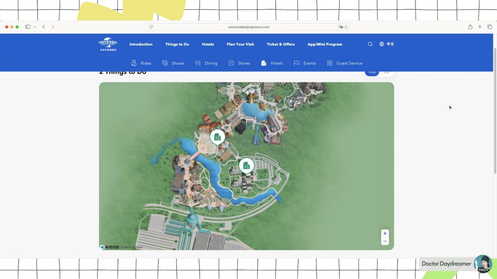Zoom in the map with plus button
Viewport: 497px width, 279px height.
[385, 233]
